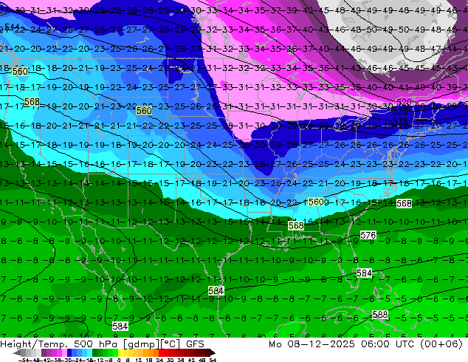Click the '54' value at legend's right end

(x=213, y=360)
